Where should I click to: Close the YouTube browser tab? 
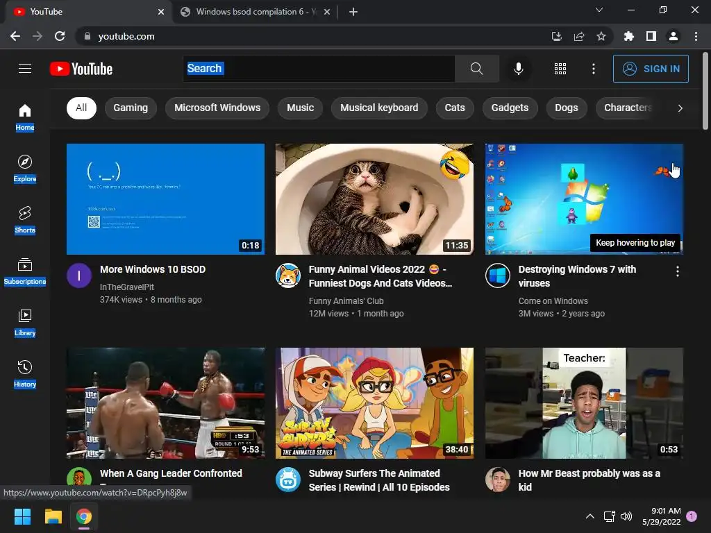click(x=161, y=12)
